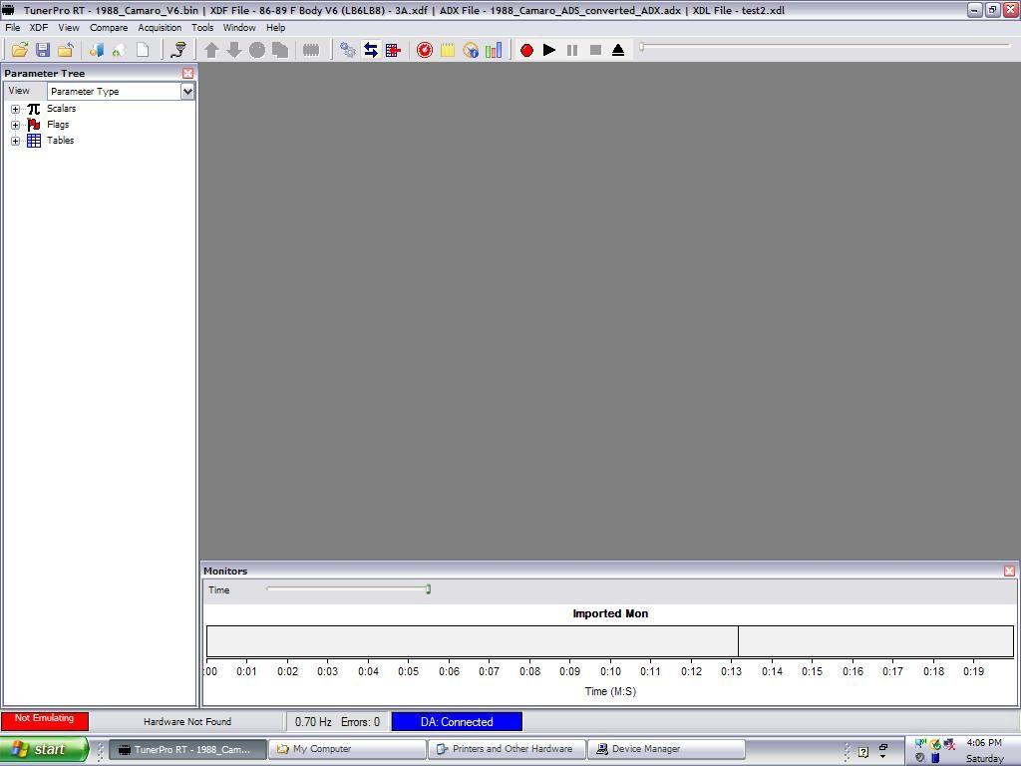Click the Eject triangle button
The width and height of the screenshot is (1021, 766).
pos(618,50)
